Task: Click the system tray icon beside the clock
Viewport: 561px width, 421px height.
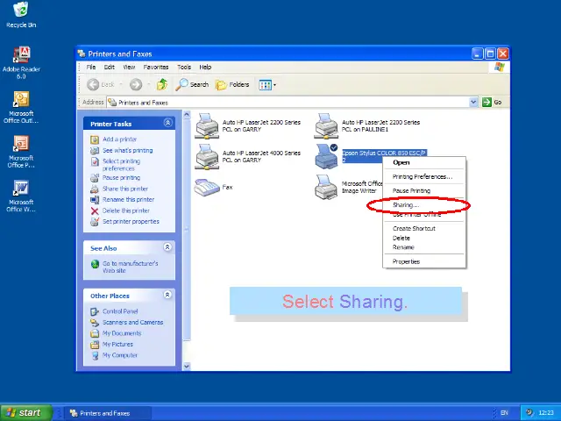Action: pyautogui.click(x=529, y=412)
